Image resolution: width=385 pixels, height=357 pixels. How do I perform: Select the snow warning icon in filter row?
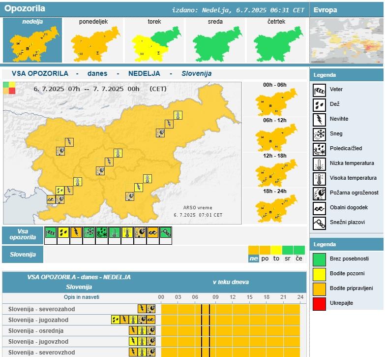(89, 233)
